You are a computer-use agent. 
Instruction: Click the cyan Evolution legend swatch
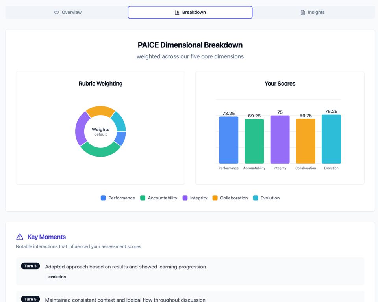[256, 198]
